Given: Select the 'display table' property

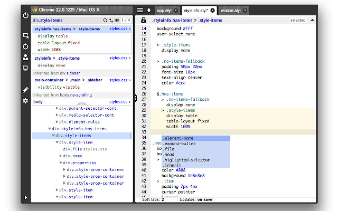Looking at the screenshot, I should [53, 36].
